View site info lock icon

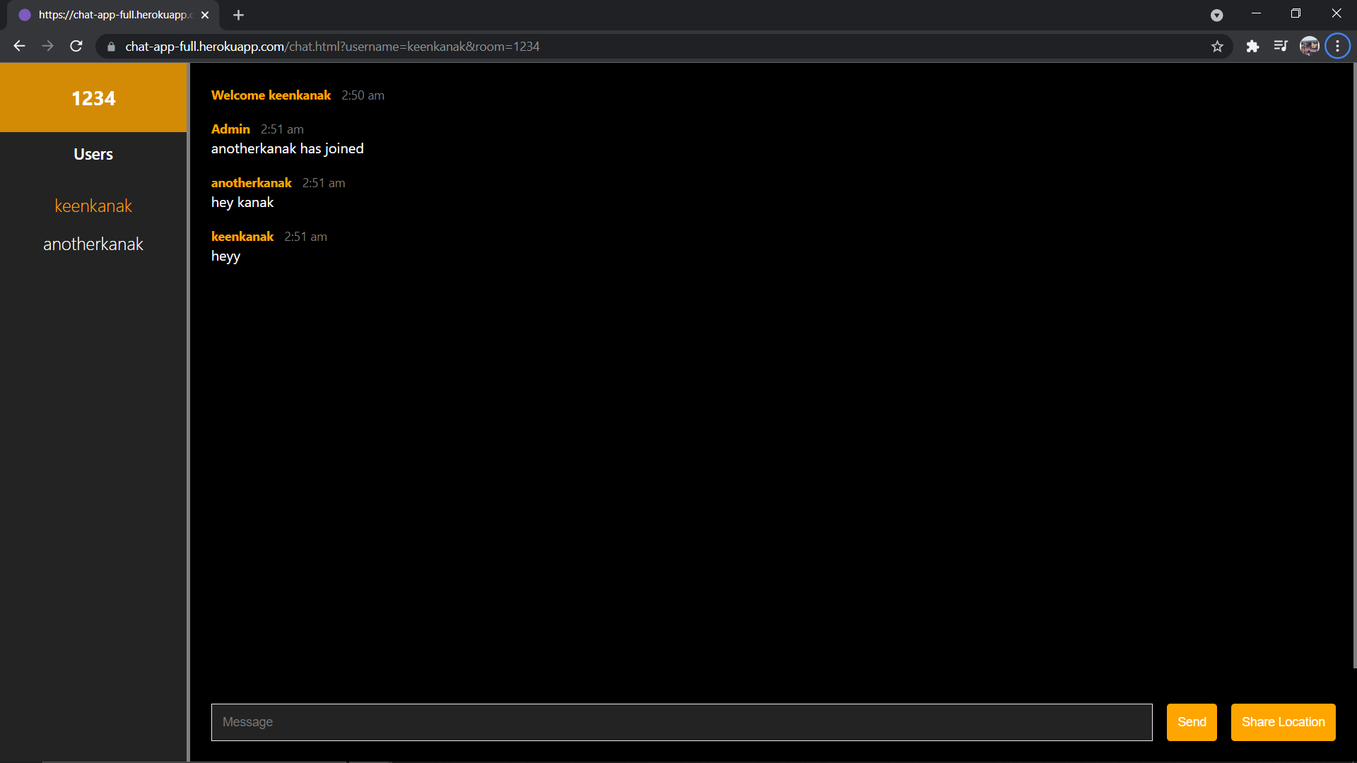111,47
